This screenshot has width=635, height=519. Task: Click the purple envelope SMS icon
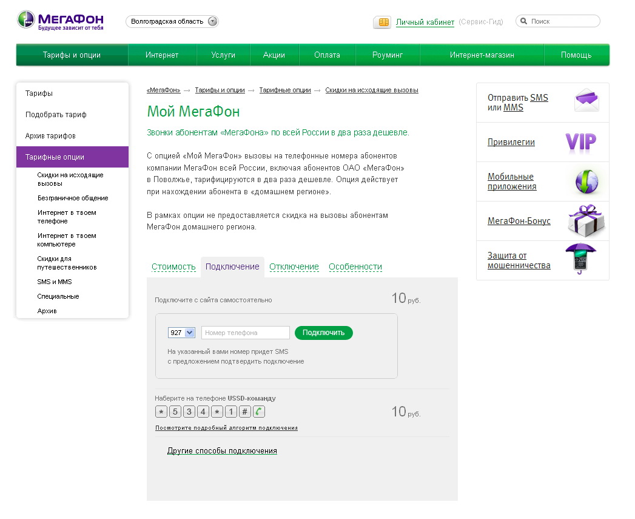pyautogui.click(x=586, y=101)
